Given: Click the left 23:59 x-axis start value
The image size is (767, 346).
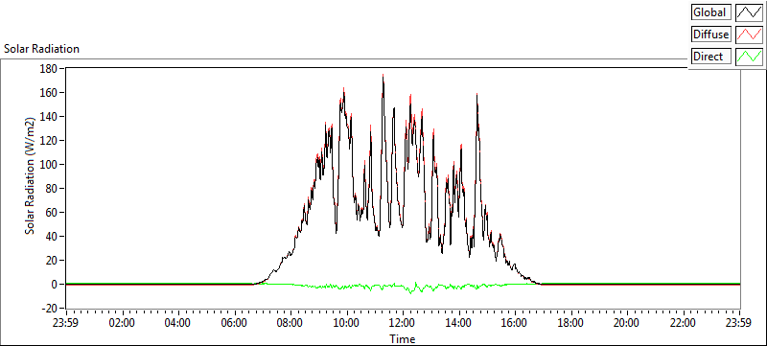Looking at the screenshot, I should tap(66, 323).
